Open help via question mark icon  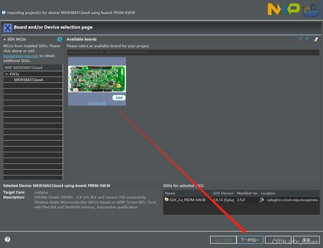(x=8, y=239)
